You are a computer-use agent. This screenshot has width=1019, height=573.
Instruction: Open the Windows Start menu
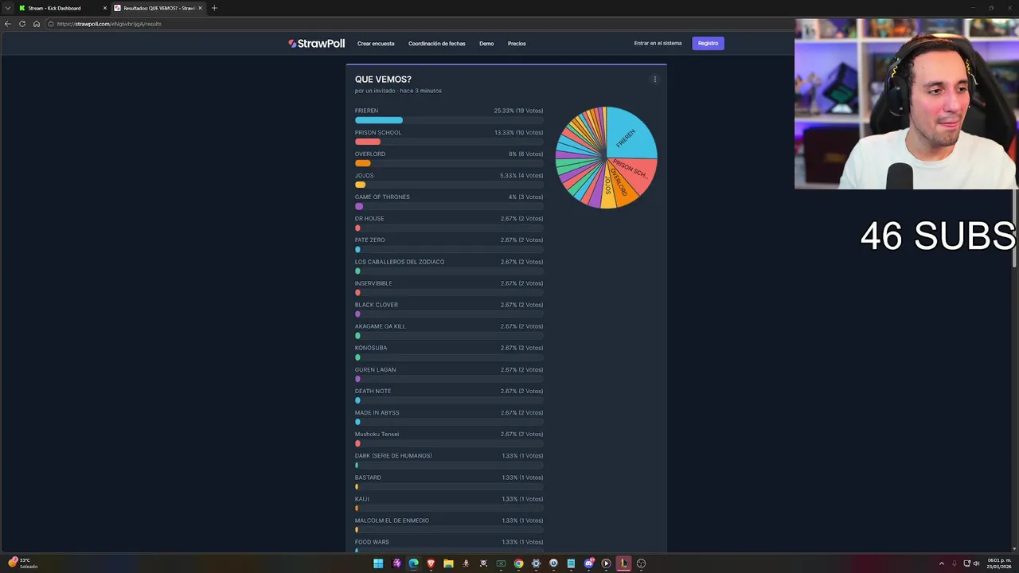(x=378, y=563)
